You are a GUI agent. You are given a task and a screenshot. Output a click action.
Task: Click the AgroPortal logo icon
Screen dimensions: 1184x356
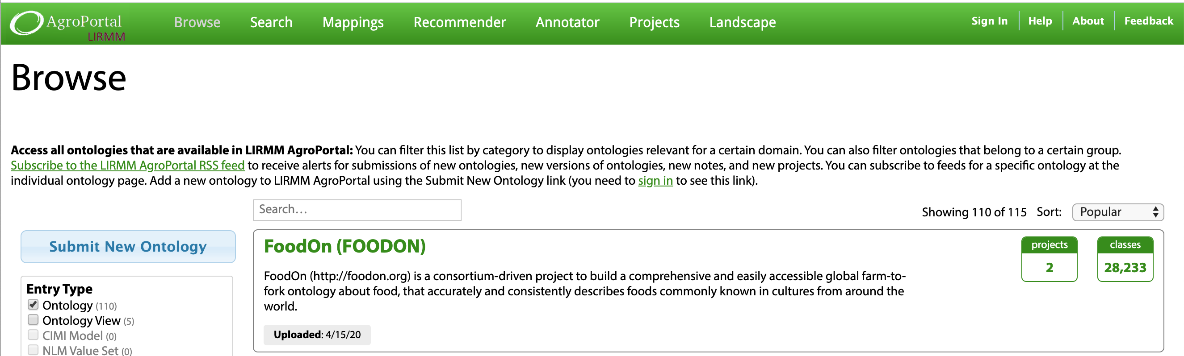27,22
